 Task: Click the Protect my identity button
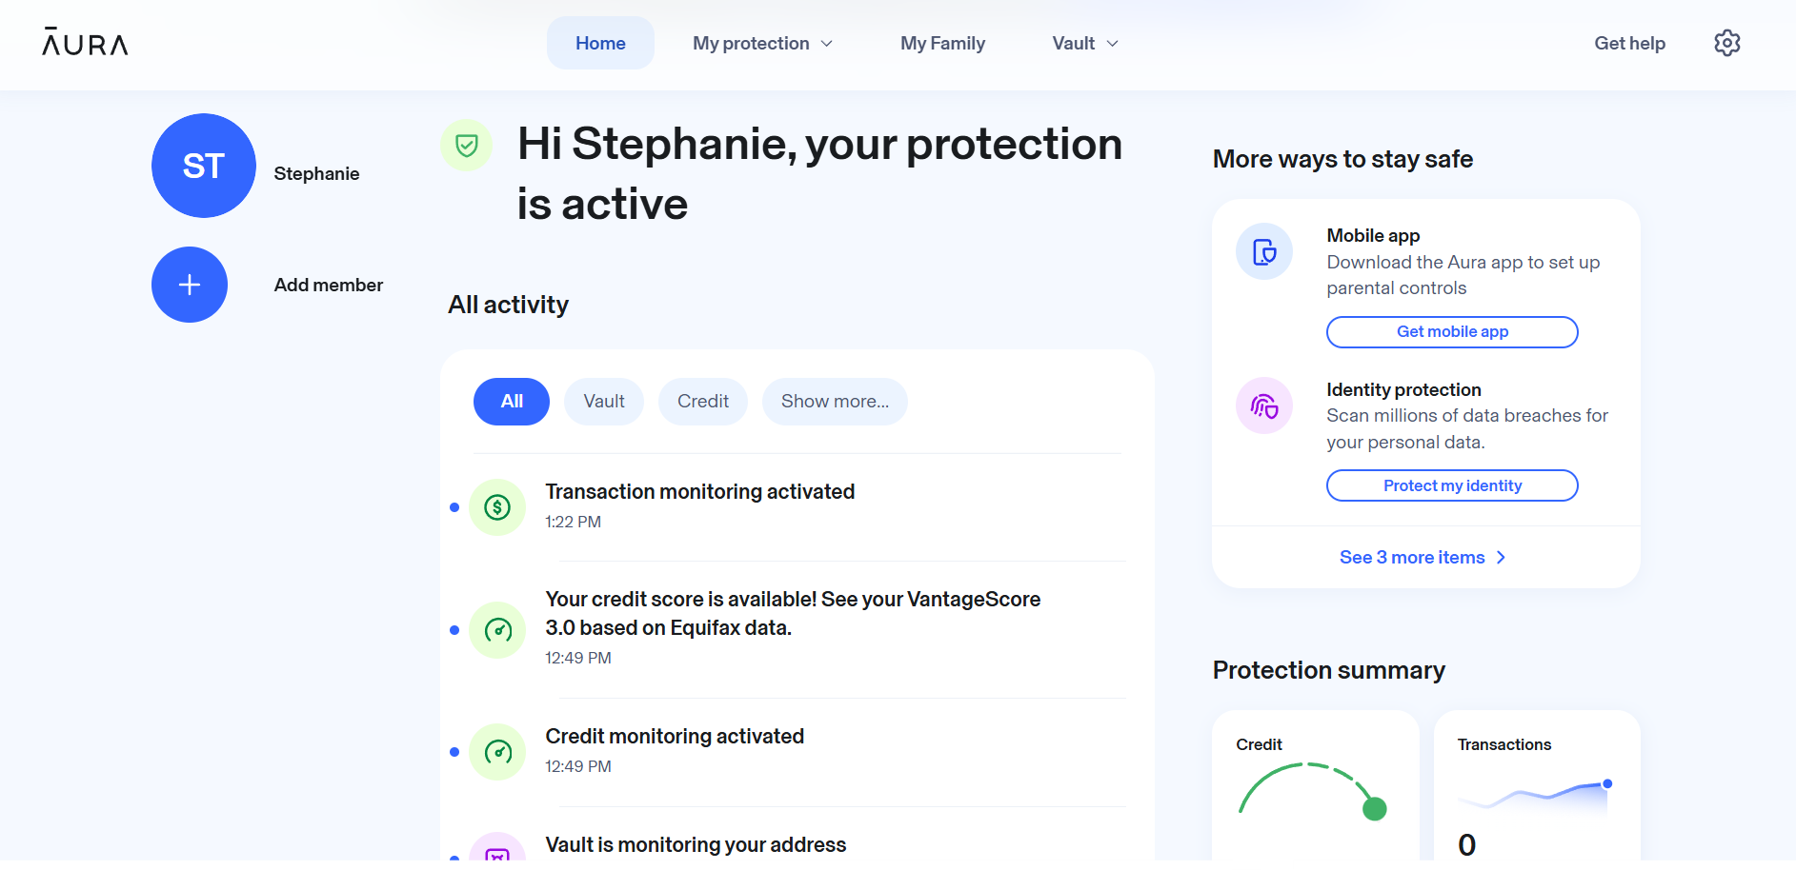[1451, 485]
